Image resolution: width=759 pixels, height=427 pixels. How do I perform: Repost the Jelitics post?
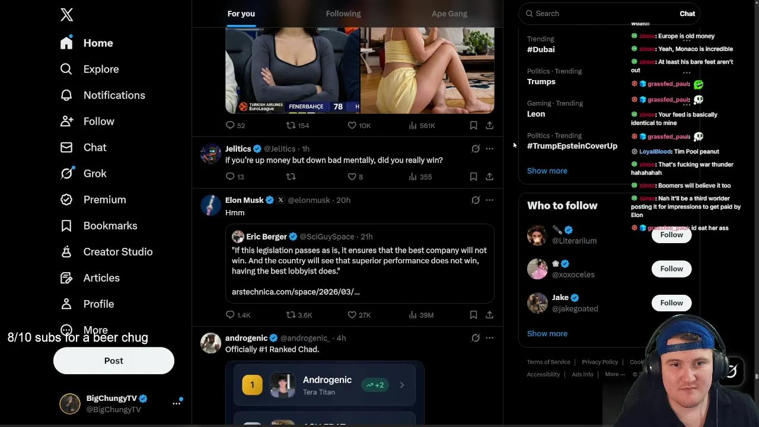click(x=291, y=177)
